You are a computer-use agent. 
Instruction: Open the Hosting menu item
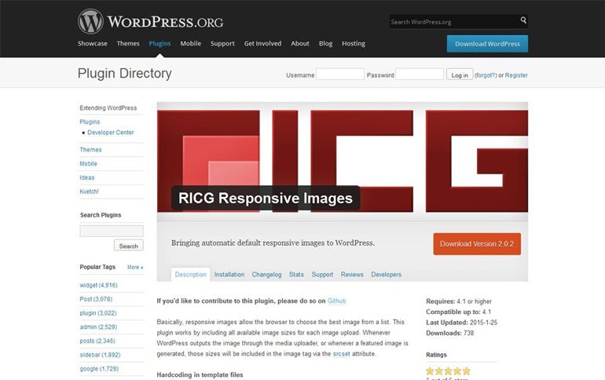(354, 43)
